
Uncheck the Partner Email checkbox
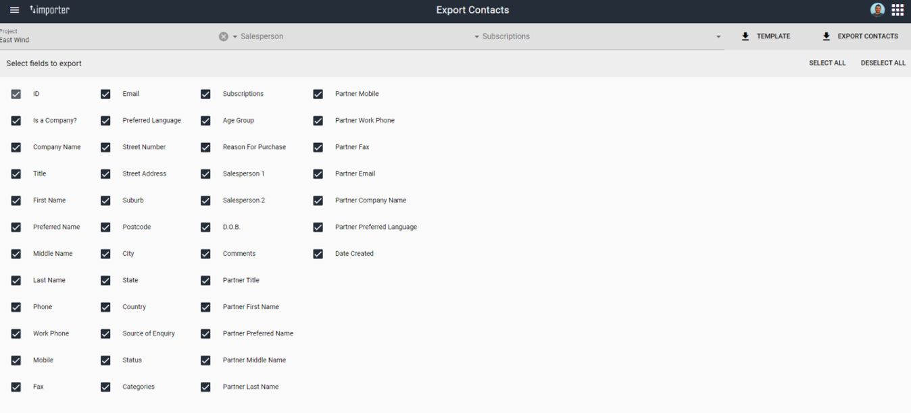(318, 173)
